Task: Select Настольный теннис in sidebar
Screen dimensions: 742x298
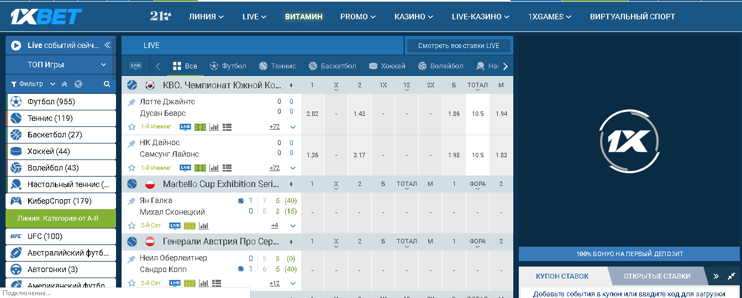Action: pyautogui.click(x=61, y=184)
